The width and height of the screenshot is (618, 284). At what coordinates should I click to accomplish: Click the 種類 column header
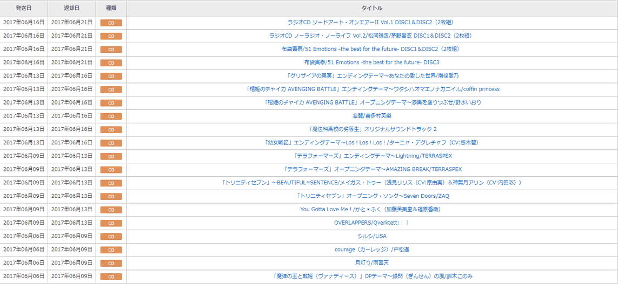pyautogui.click(x=111, y=8)
